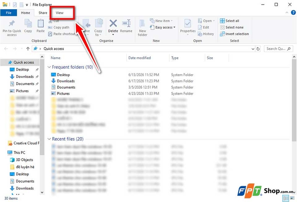297x202 pixels.
Task: Open the blue Help question icon
Action: pos(293,13)
